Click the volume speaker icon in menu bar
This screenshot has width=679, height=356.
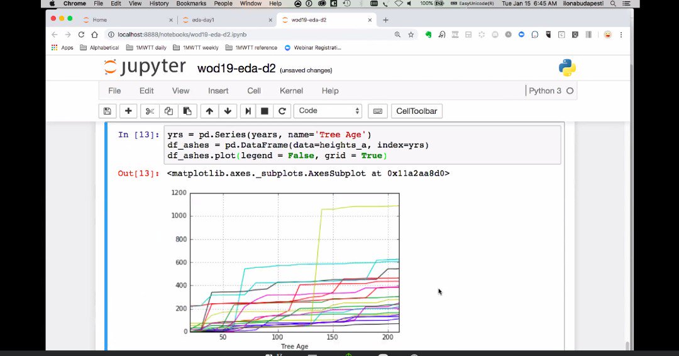point(410,4)
